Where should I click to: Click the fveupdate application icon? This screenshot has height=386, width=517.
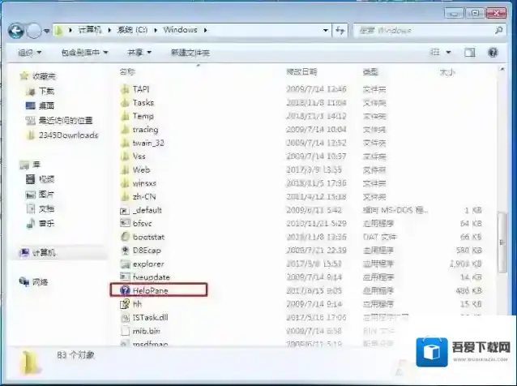pos(125,277)
